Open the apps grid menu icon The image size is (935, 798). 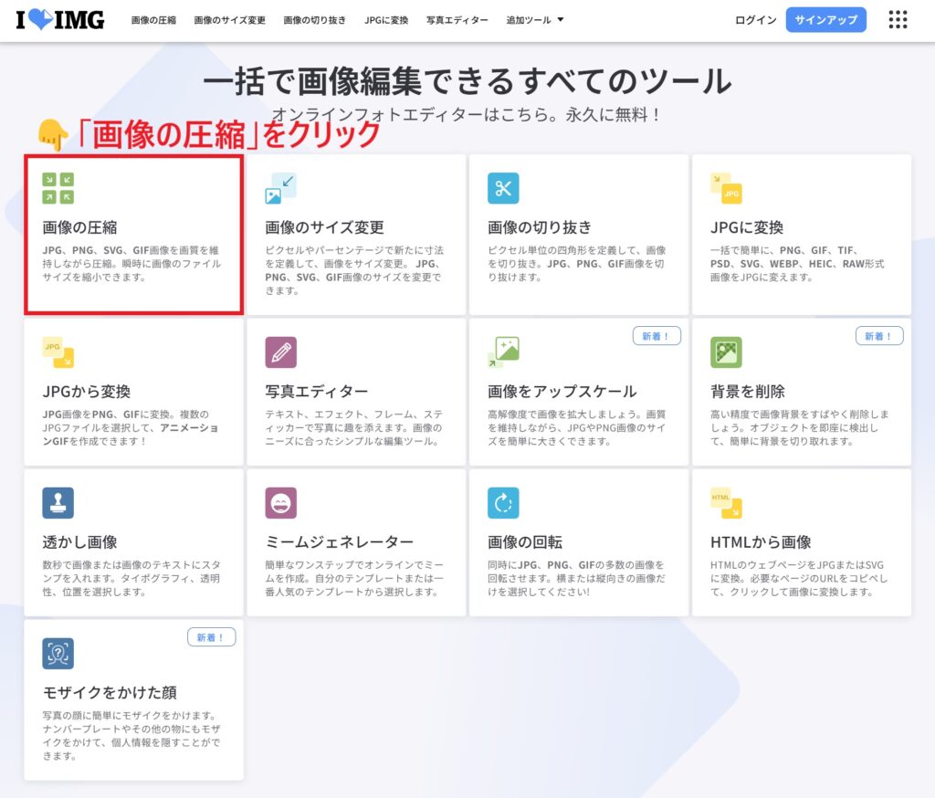[x=898, y=20]
